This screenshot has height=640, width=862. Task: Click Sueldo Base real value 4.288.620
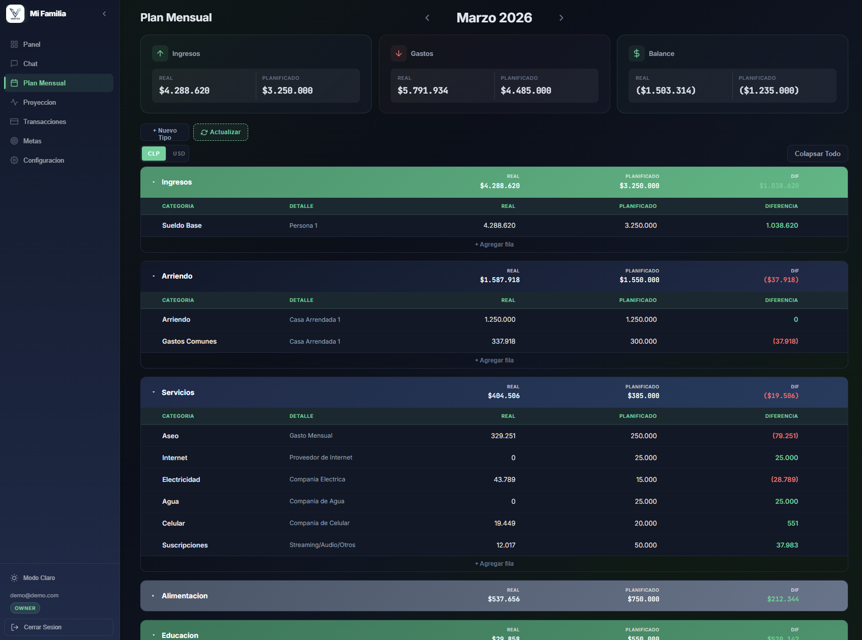(499, 226)
